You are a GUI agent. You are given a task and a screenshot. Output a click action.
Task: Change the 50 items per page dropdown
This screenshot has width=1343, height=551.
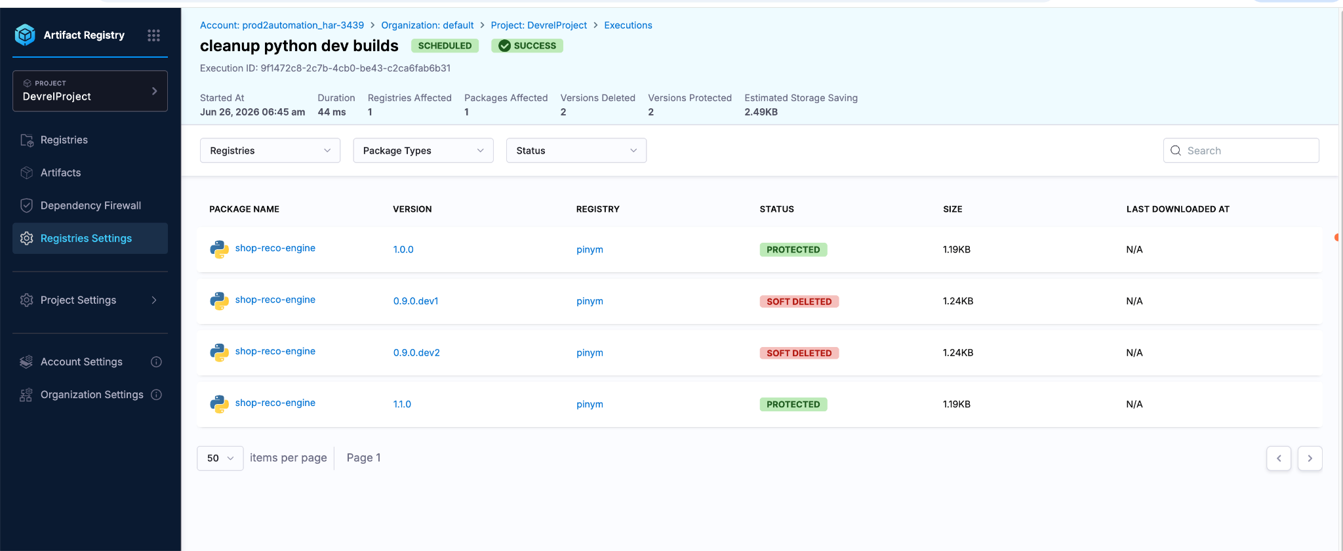point(220,458)
